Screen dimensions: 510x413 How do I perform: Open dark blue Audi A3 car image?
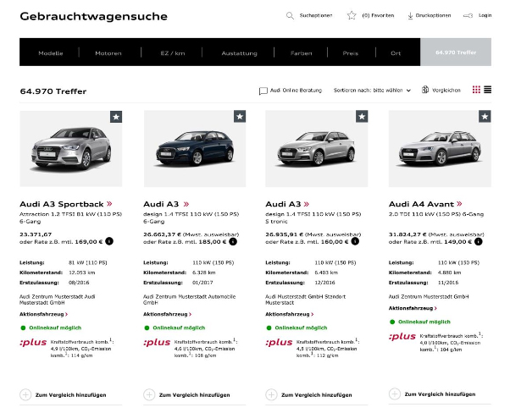[195, 149]
